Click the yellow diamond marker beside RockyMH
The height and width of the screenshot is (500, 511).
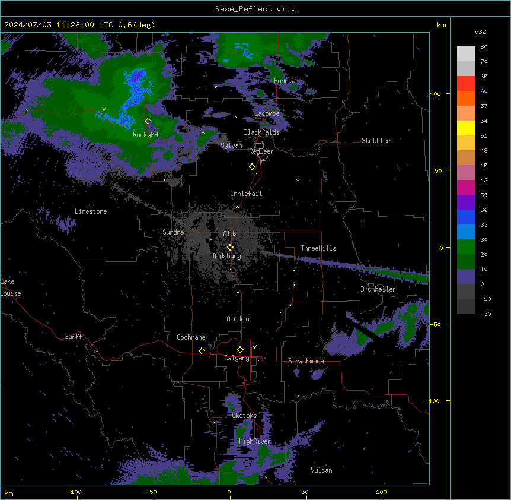[x=148, y=121]
